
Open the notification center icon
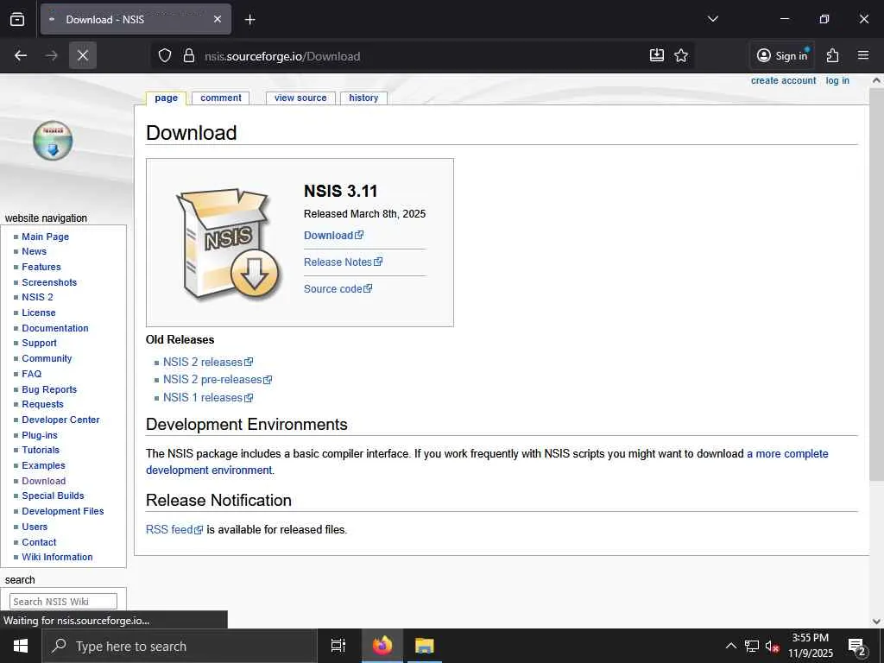pos(857,647)
